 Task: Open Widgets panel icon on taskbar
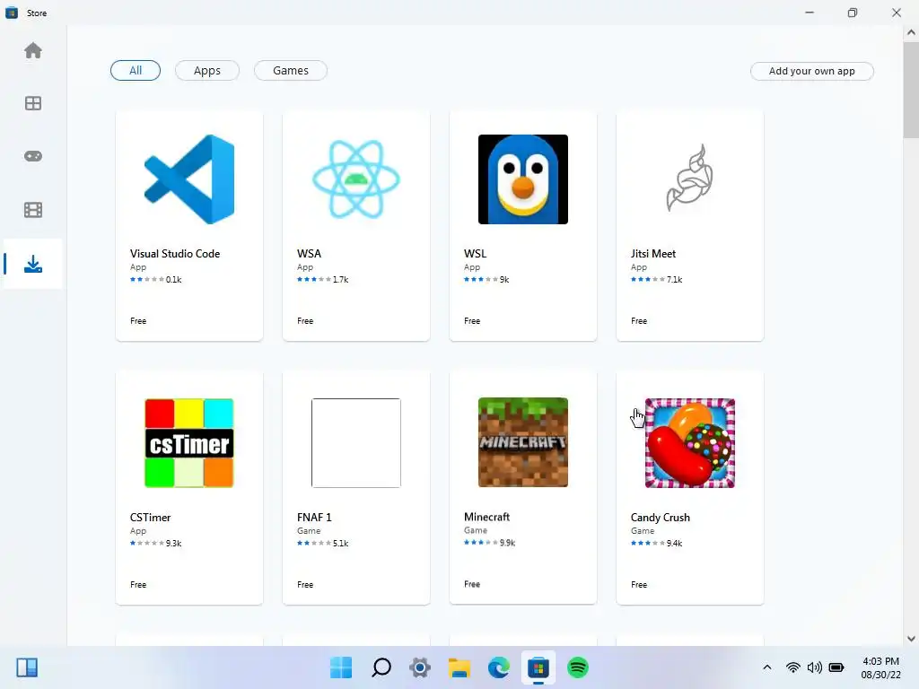pos(27,667)
